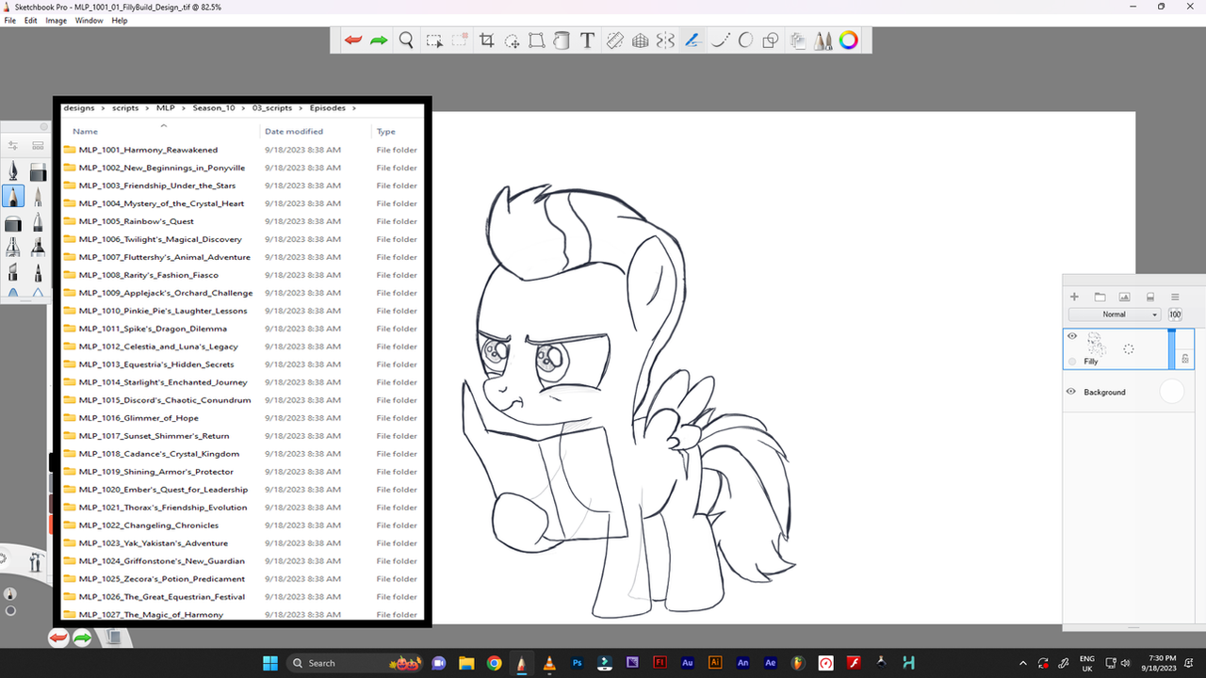
Task: Pick the ink pen nib brush
Action: point(13,170)
